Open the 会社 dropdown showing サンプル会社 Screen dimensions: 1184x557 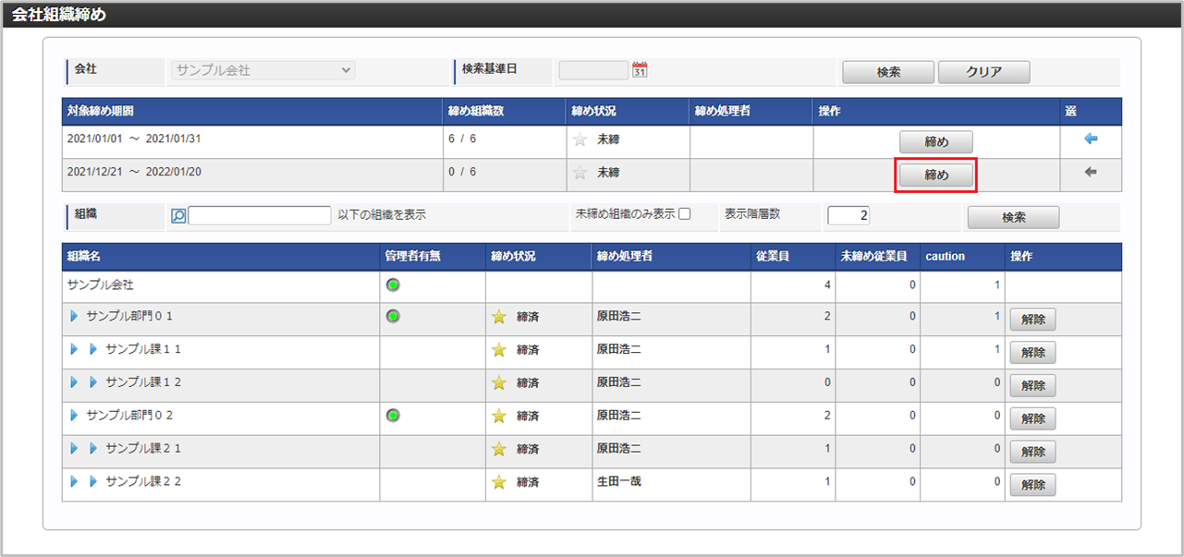coord(263,70)
